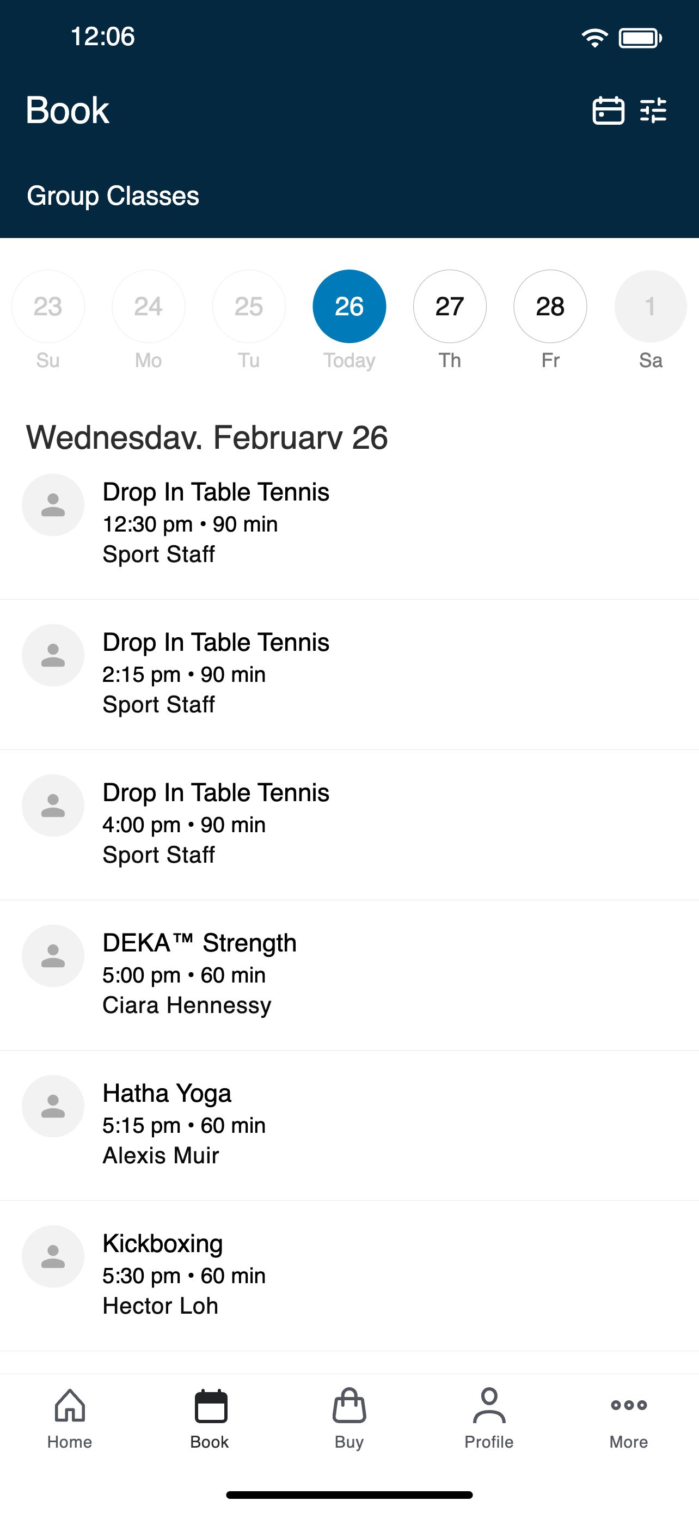Open the More options tab

pos(629,1418)
